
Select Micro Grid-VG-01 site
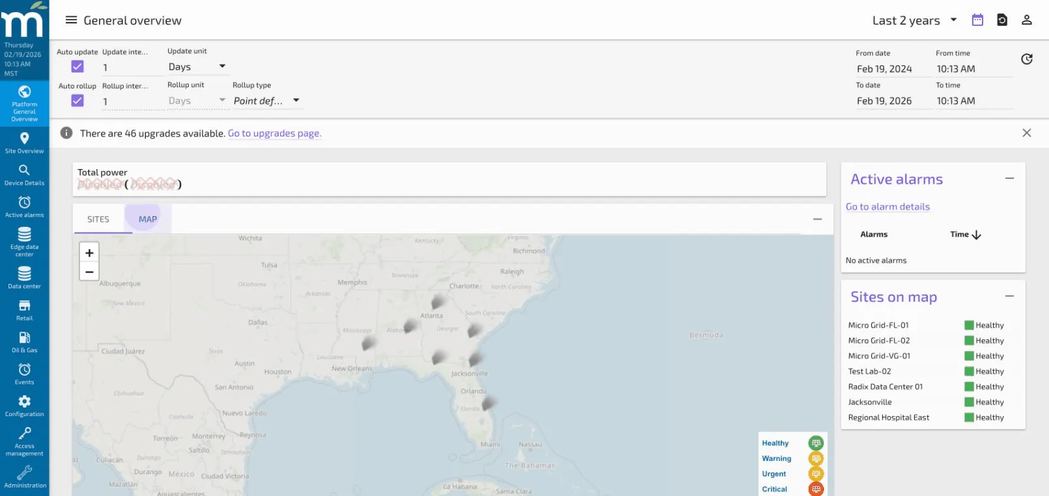point(879,356)
